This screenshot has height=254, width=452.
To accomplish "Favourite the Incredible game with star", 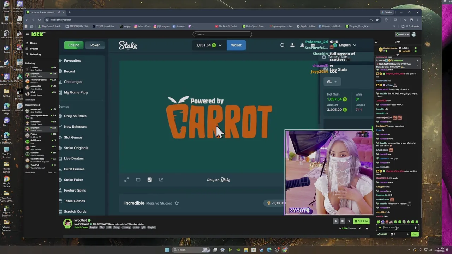I will pos(177,203).
